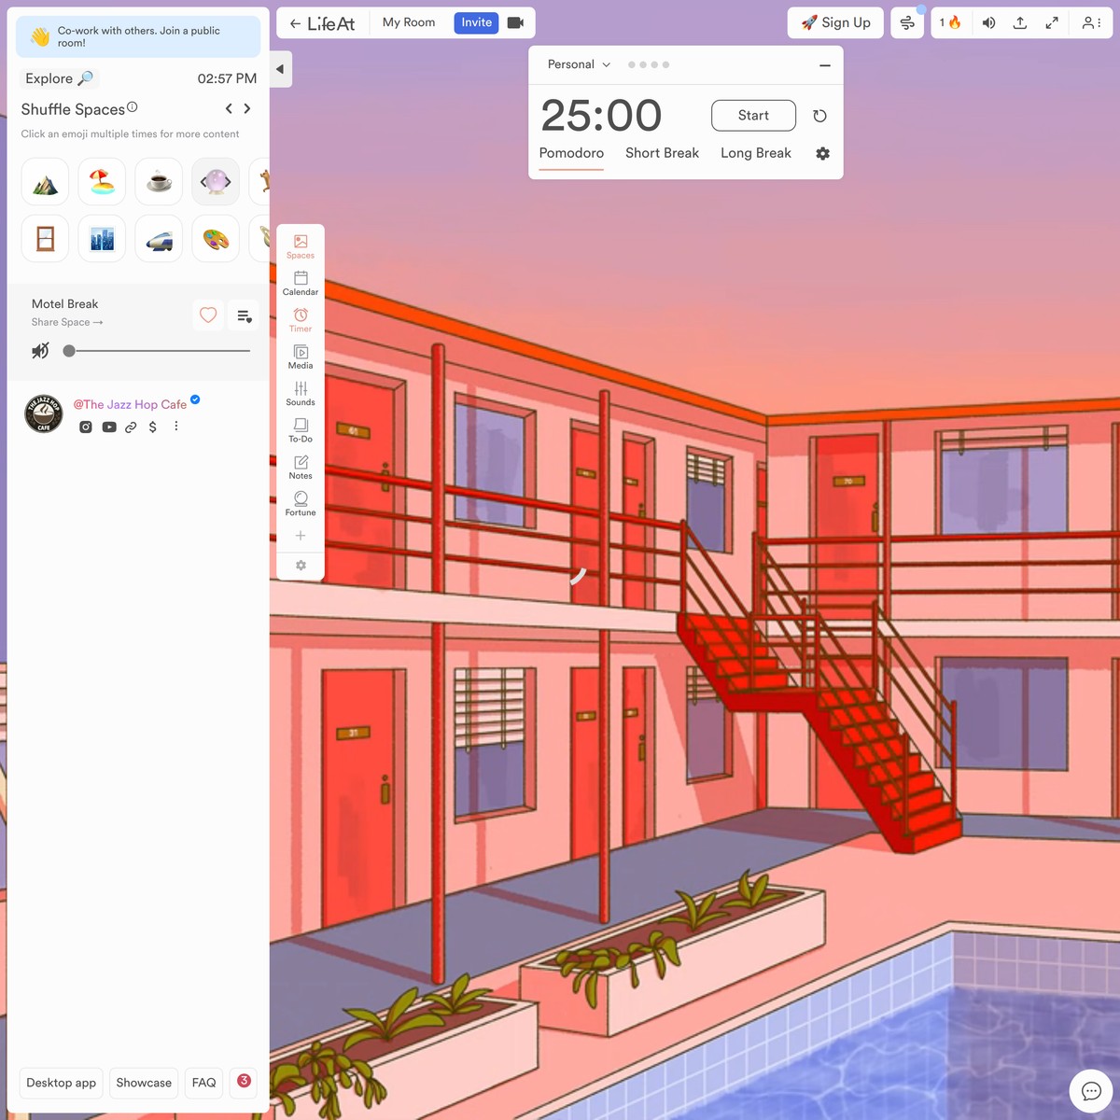Click the video camera icon
The width and height of the screenshot is (1120, 1120).
click(515, 22)
